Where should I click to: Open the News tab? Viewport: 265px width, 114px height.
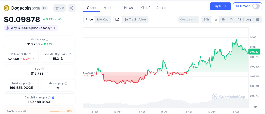(128, 8)
